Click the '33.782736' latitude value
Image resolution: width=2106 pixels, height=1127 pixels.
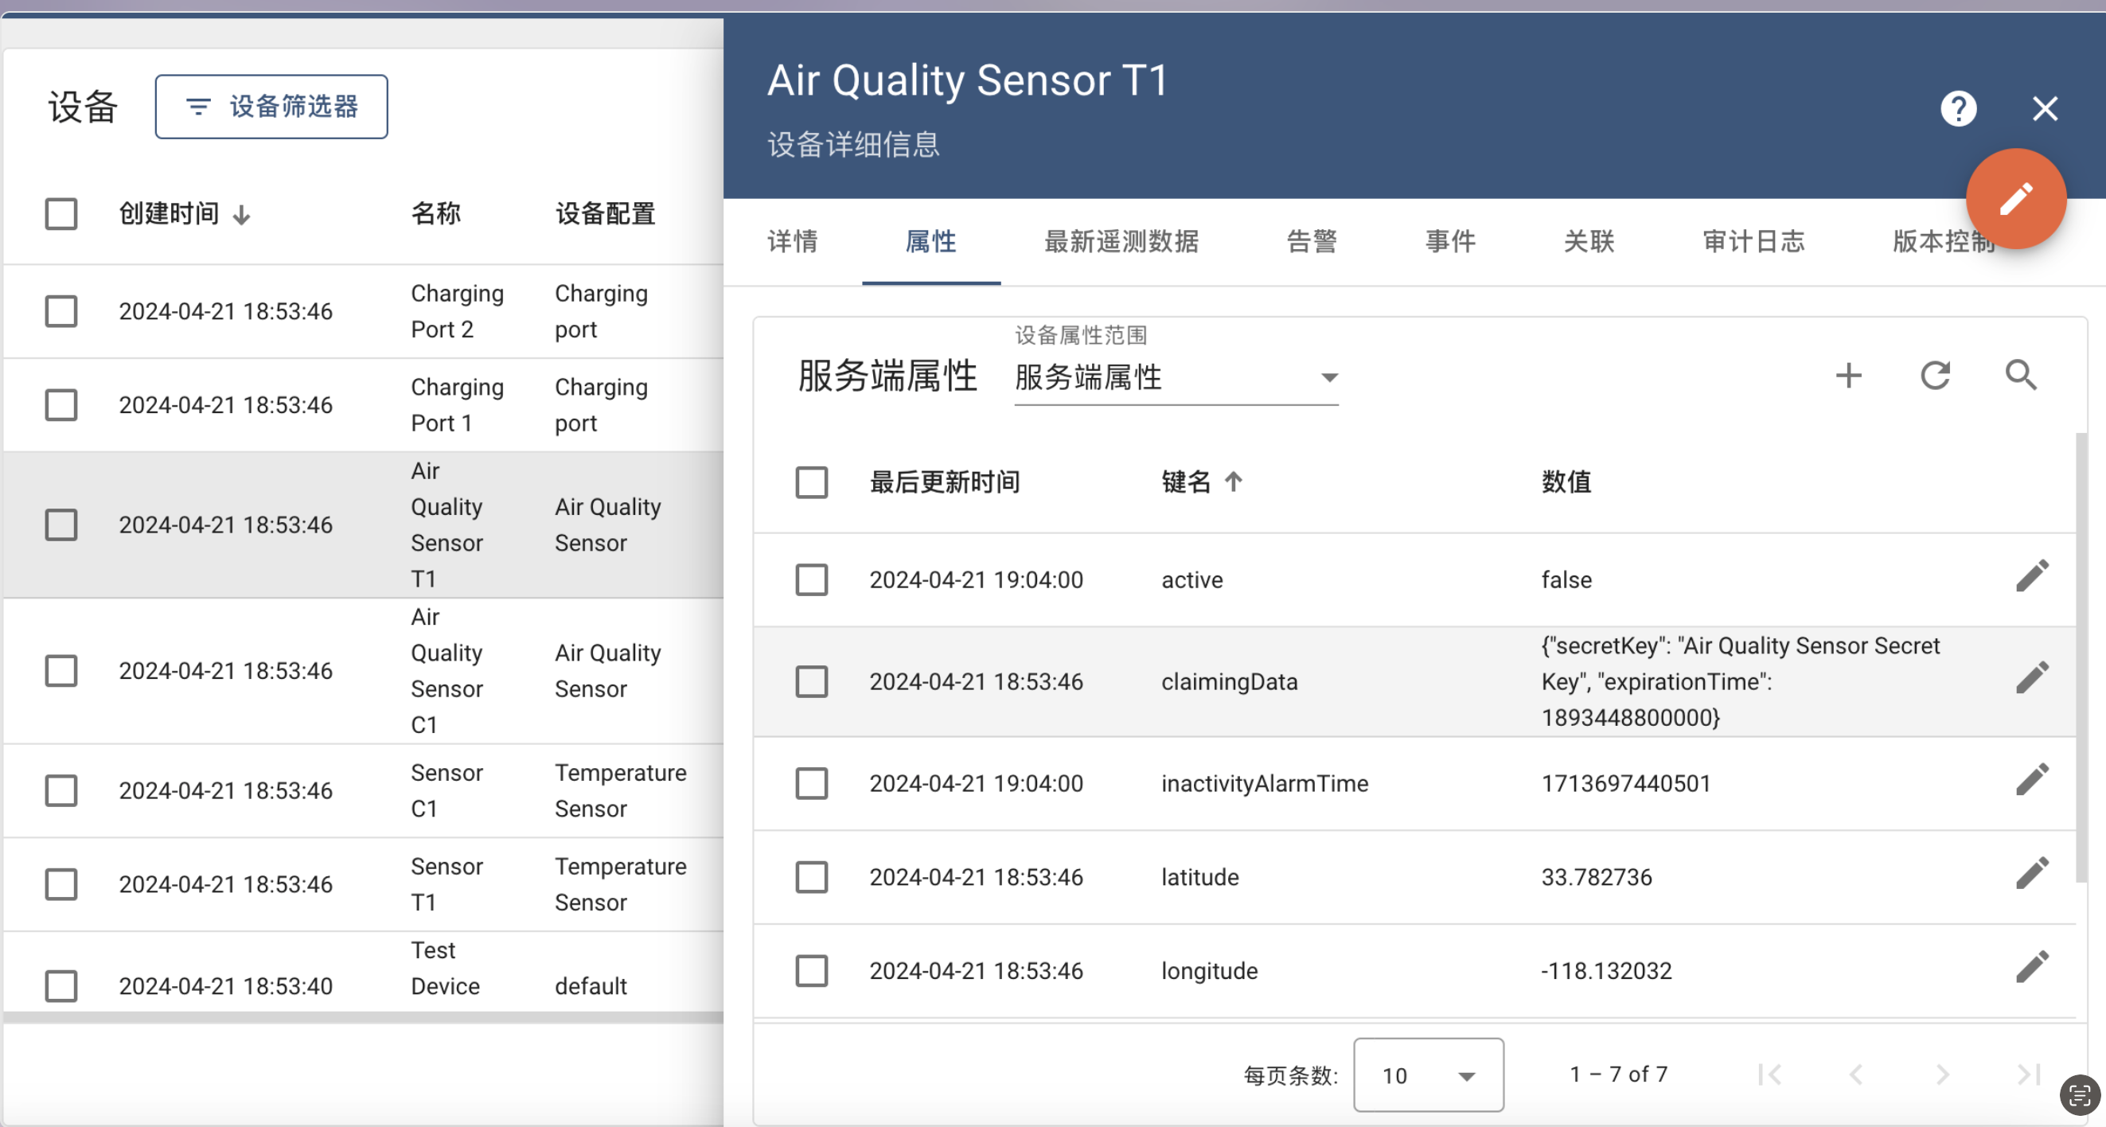pyautogui.click(x=1597, y=878)
